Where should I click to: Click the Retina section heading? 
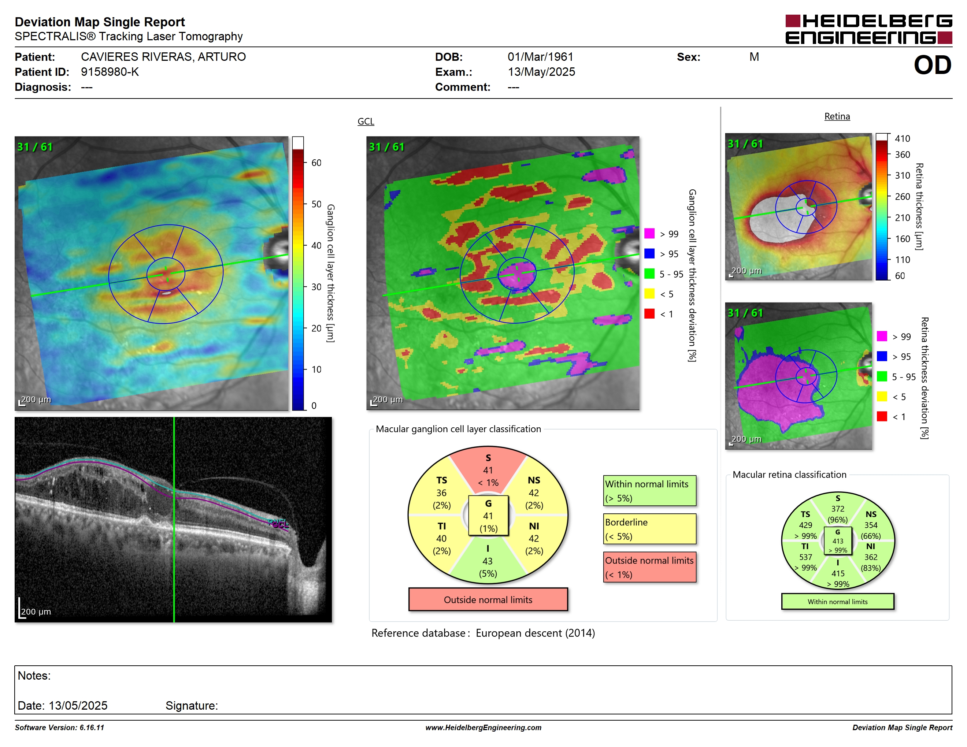point(837,116)
